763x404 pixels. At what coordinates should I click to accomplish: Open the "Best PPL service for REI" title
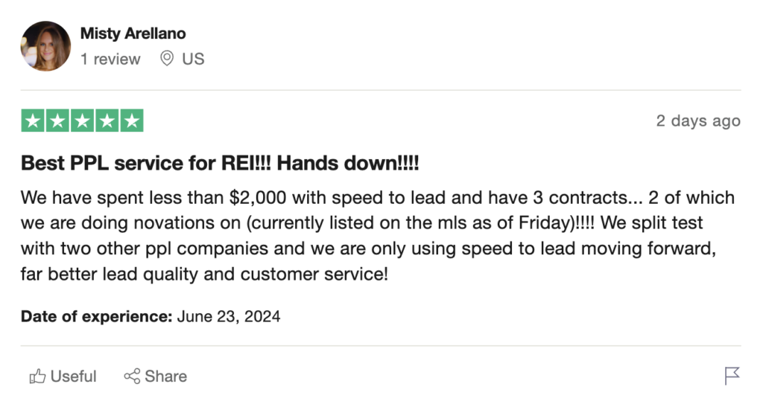220,162
